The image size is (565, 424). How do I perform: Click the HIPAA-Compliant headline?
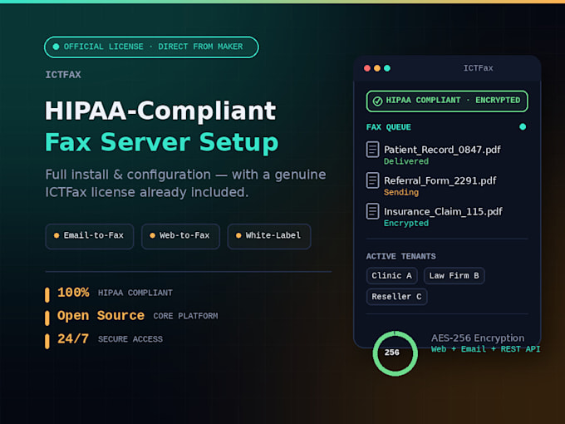click(160, 111)
